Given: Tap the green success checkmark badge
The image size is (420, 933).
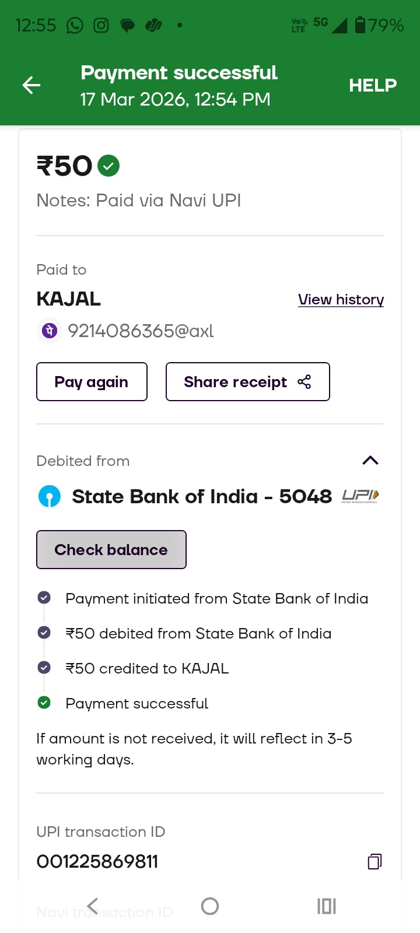Looking at the screenshot, I should click(x=108, y=166).
